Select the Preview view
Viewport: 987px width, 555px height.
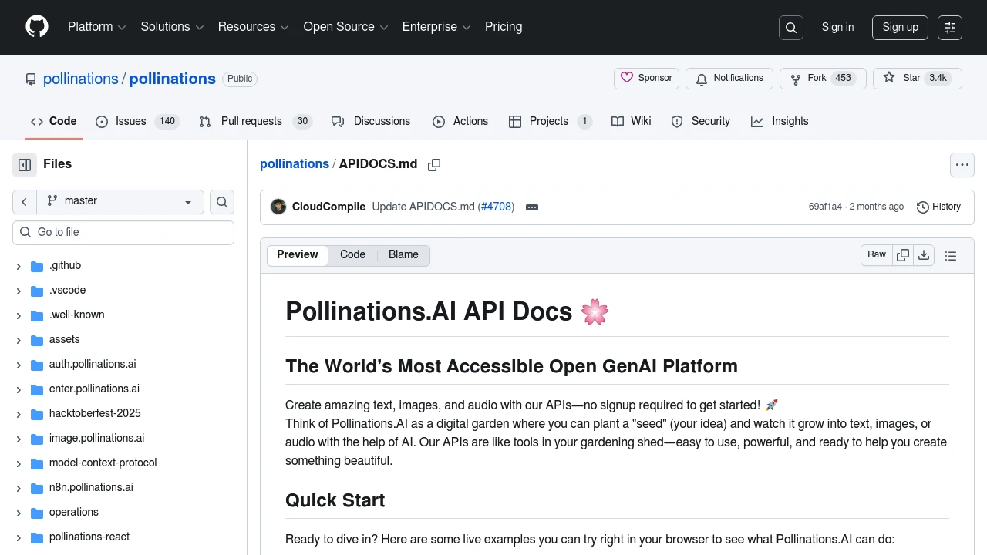[x=298, y=255]
